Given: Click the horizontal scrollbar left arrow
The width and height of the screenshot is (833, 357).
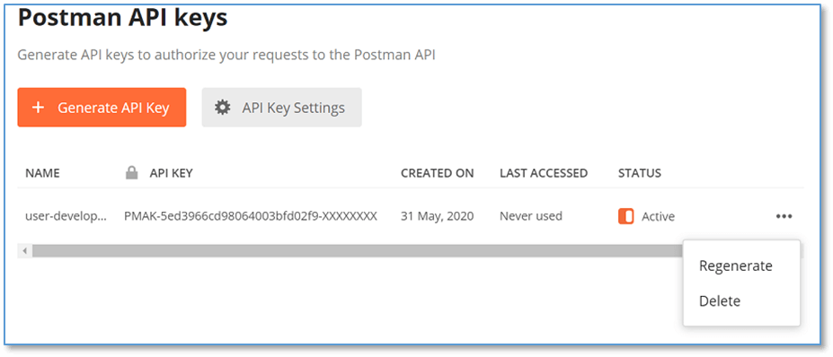Looking at the screenshot, I should click(24, 250).
